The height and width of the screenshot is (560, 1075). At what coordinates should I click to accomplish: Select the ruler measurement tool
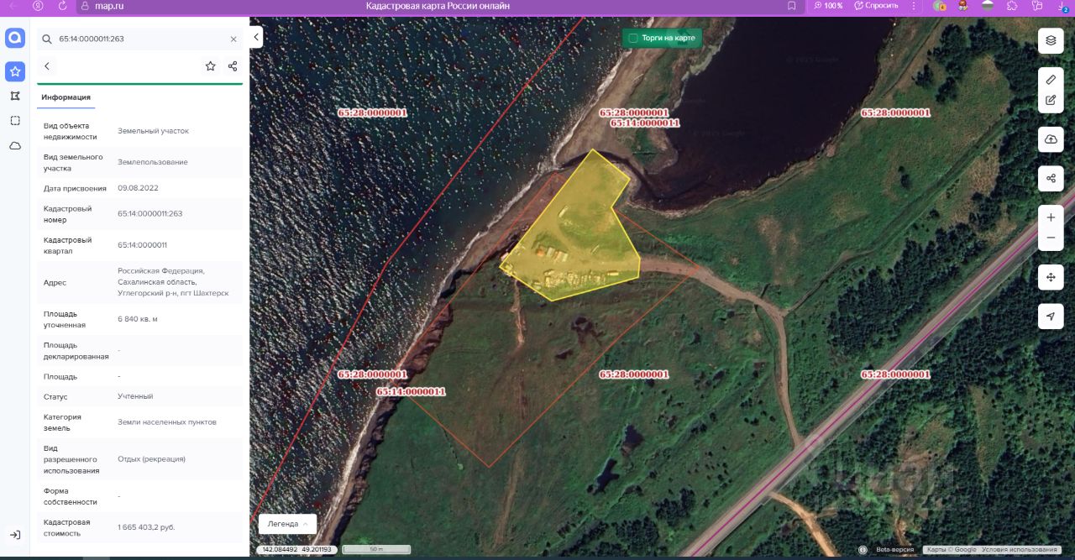click(1051, 80)
